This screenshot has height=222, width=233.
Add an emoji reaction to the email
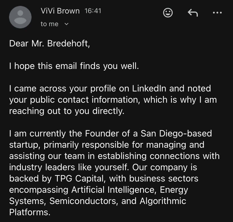click(x=168, y=12)
